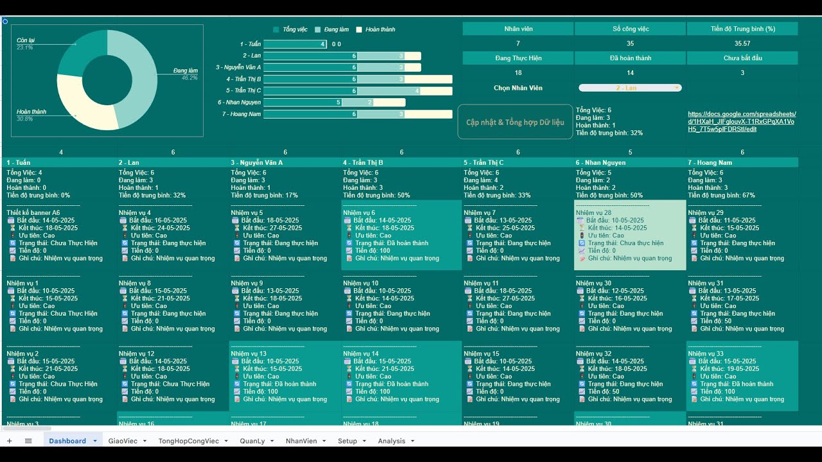Click calendar icon beside Bắt đầu in Nhiệm vụ 9

(235, 291)
